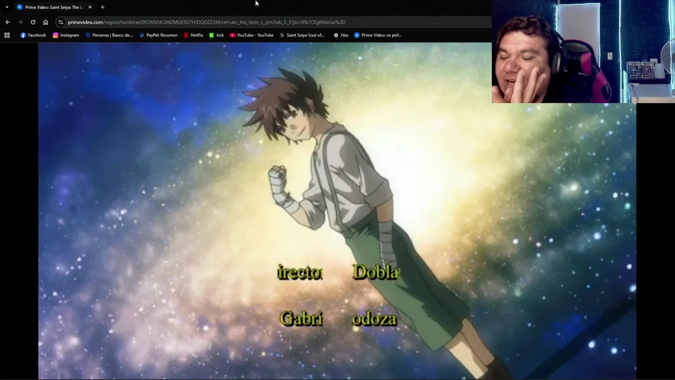The width and height of the screenshot is (675, 380).
Task: Go back to previous page
Action: click(7, 22)
